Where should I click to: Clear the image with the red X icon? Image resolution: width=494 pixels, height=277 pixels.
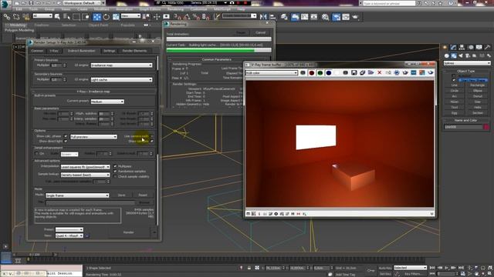pyautogui.click(x=379, y=73)
